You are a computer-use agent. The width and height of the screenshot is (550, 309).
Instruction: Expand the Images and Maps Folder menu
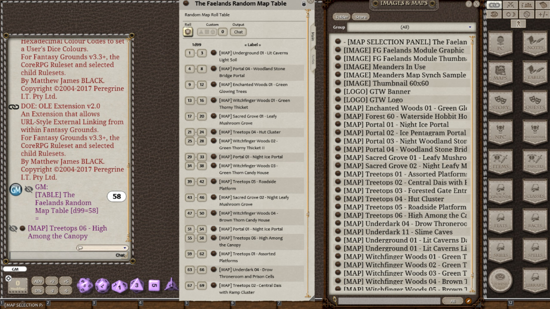pos(342,17)
